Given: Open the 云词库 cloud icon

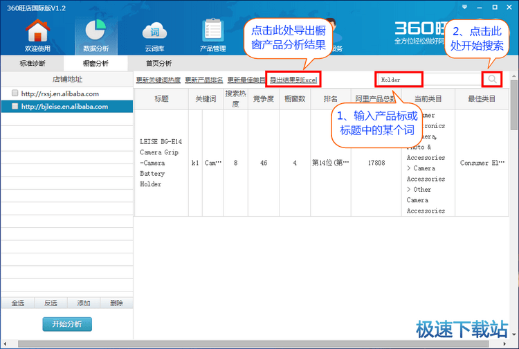Looking at the screenshot, I should [x=154, y=36].
